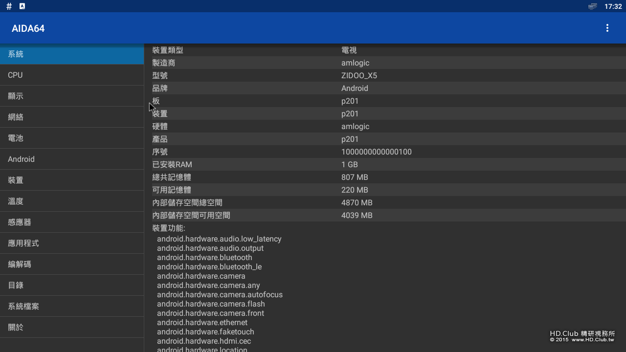Select the 裝置功能: heading

[169, 228]
